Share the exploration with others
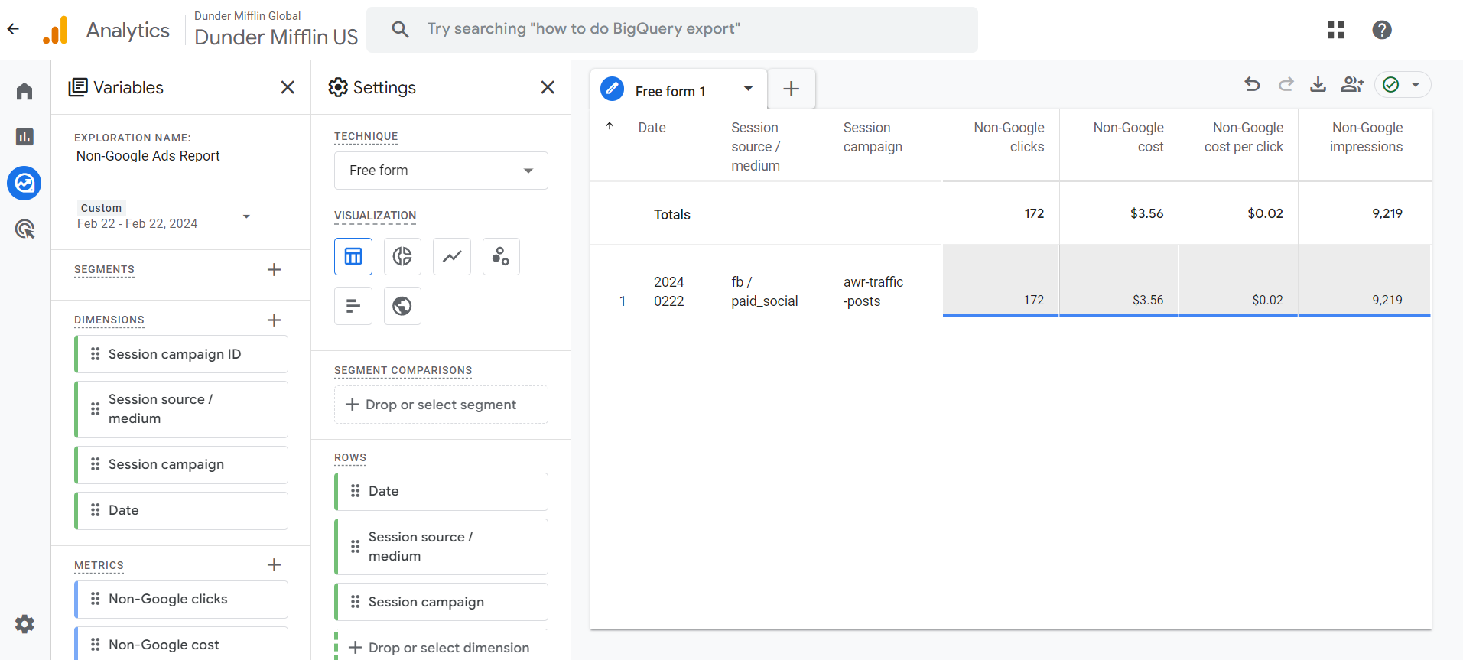This screenshot has width=1463, height=660. 1352,84
